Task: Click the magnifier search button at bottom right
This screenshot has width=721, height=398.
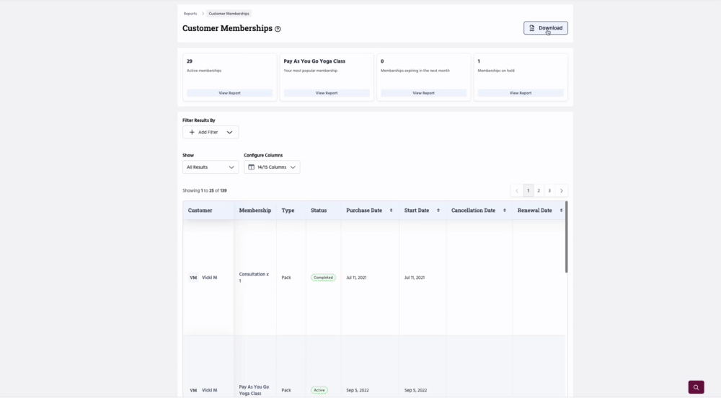Action: 696,387
